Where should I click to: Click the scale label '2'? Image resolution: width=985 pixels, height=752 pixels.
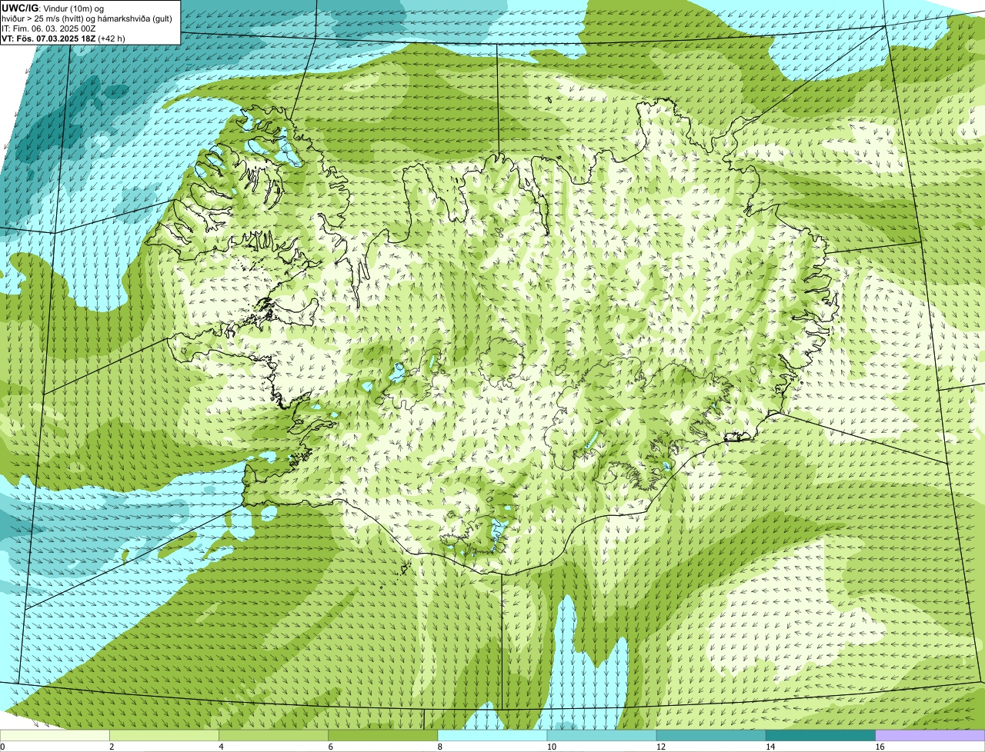pos(112,747)
